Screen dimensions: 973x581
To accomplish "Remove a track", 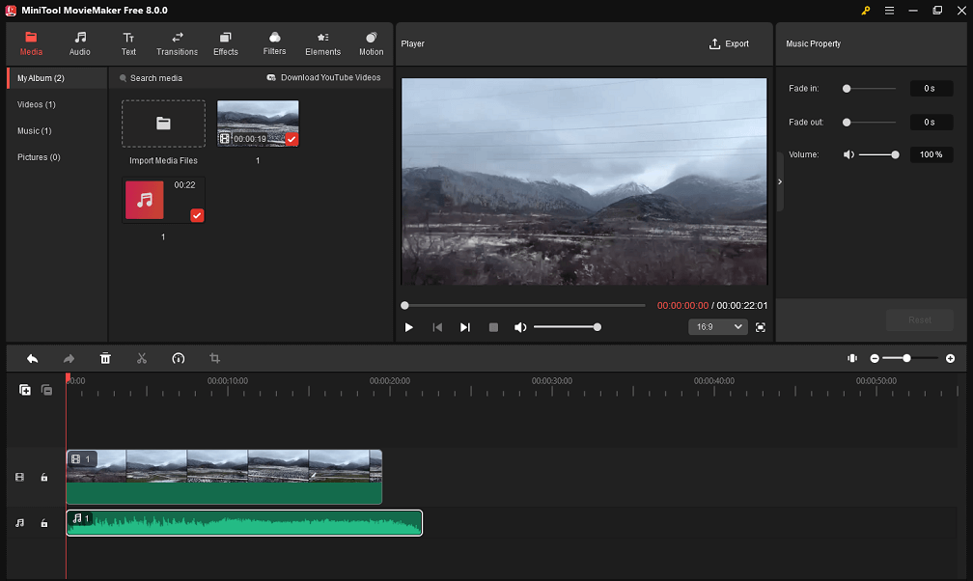I will point(46,390).
